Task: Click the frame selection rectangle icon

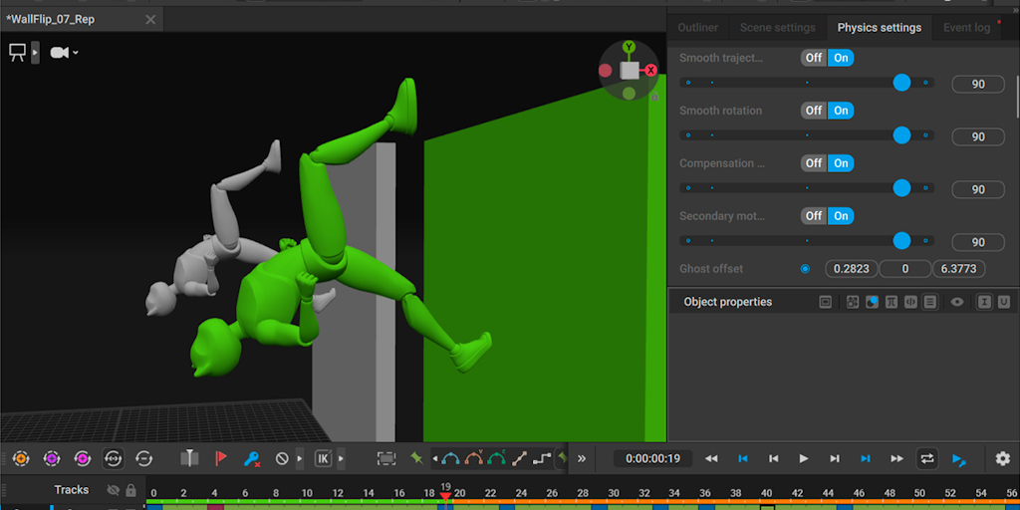Action: coord(386,458)
